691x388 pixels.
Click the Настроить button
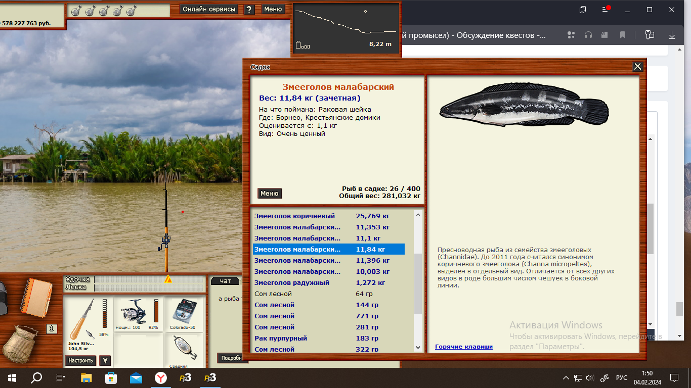click(81, 361)
